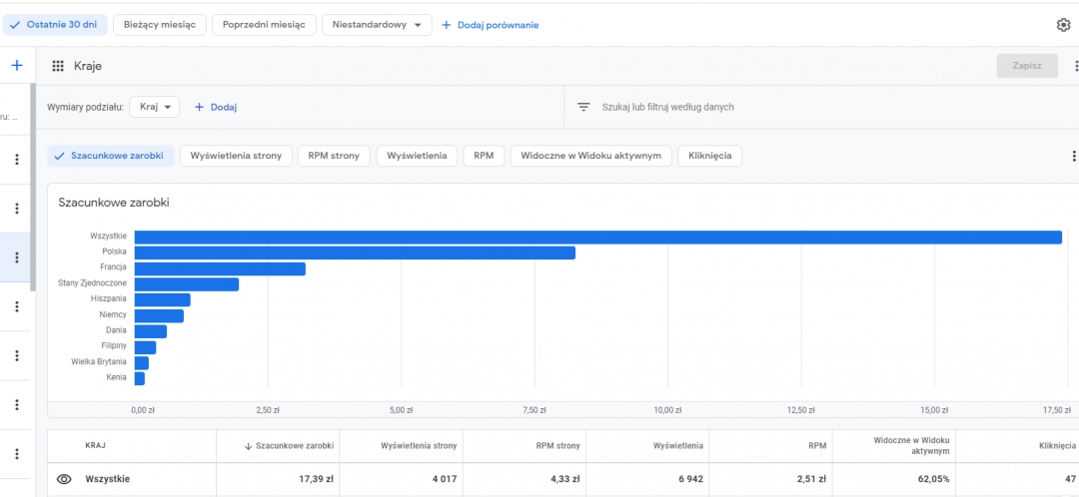This screenshot has height=497, width=1079.
Task: Open the three-dot menu beside metric chips
Action: tap(1074, 156)
